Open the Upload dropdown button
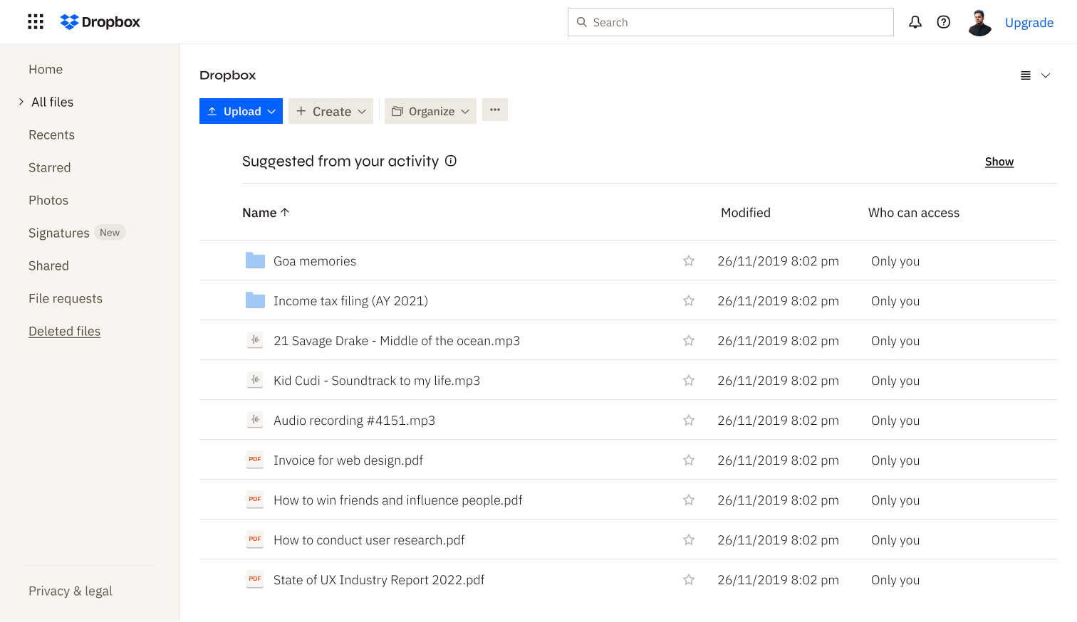This screenshot has height=622, width=1077. [x=241, y=111]
